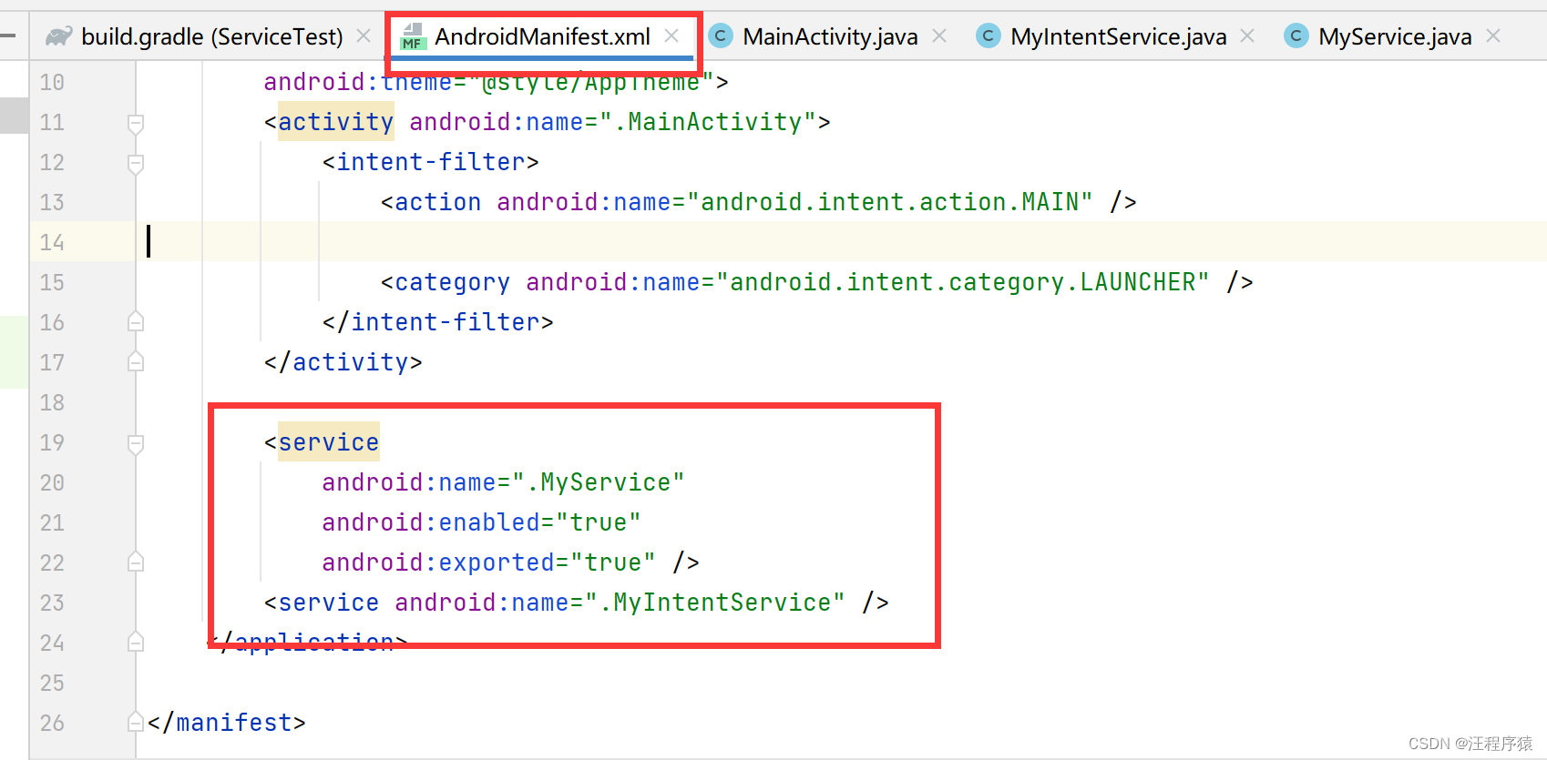Switch to the MyService.java tab
The width and height of the screenshot is (1547, 760).
coord(1395,36)
